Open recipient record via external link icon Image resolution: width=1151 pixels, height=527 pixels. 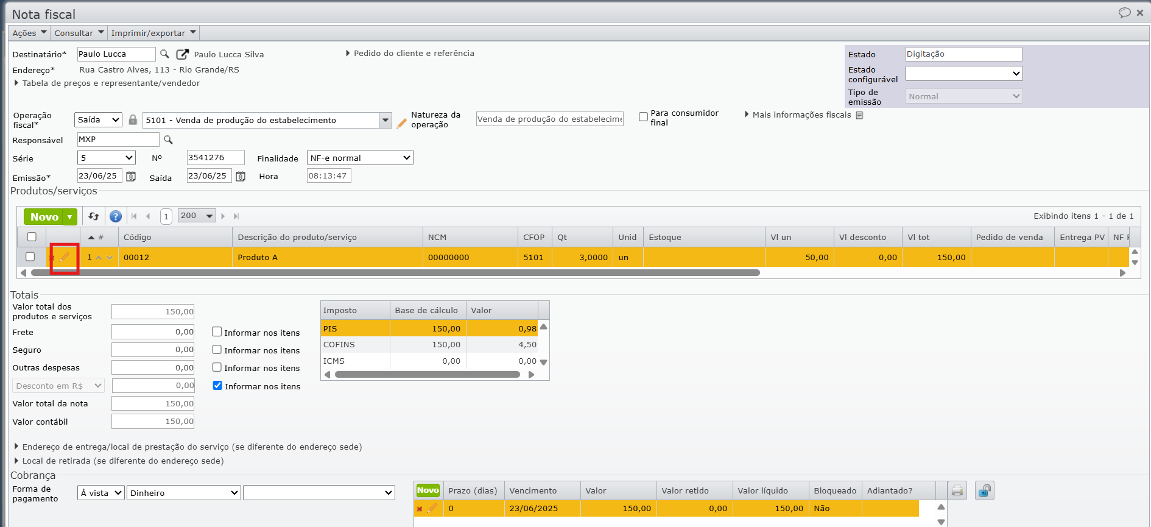click(x=182, y=54)
